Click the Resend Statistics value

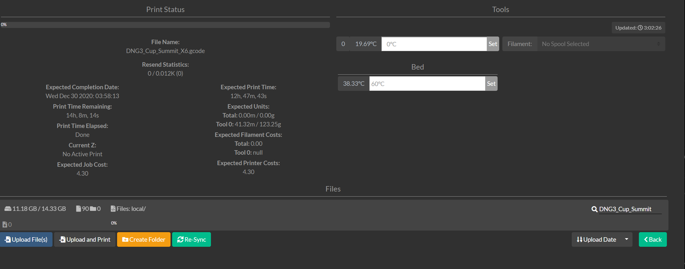point(165,73)
